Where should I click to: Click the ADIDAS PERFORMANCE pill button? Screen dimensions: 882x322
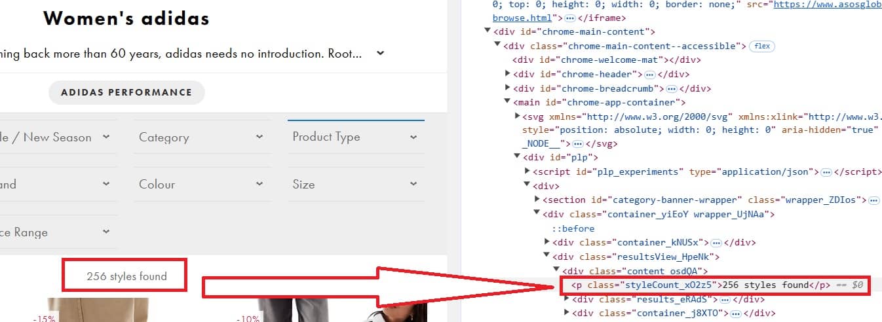(x=126, y=92)
